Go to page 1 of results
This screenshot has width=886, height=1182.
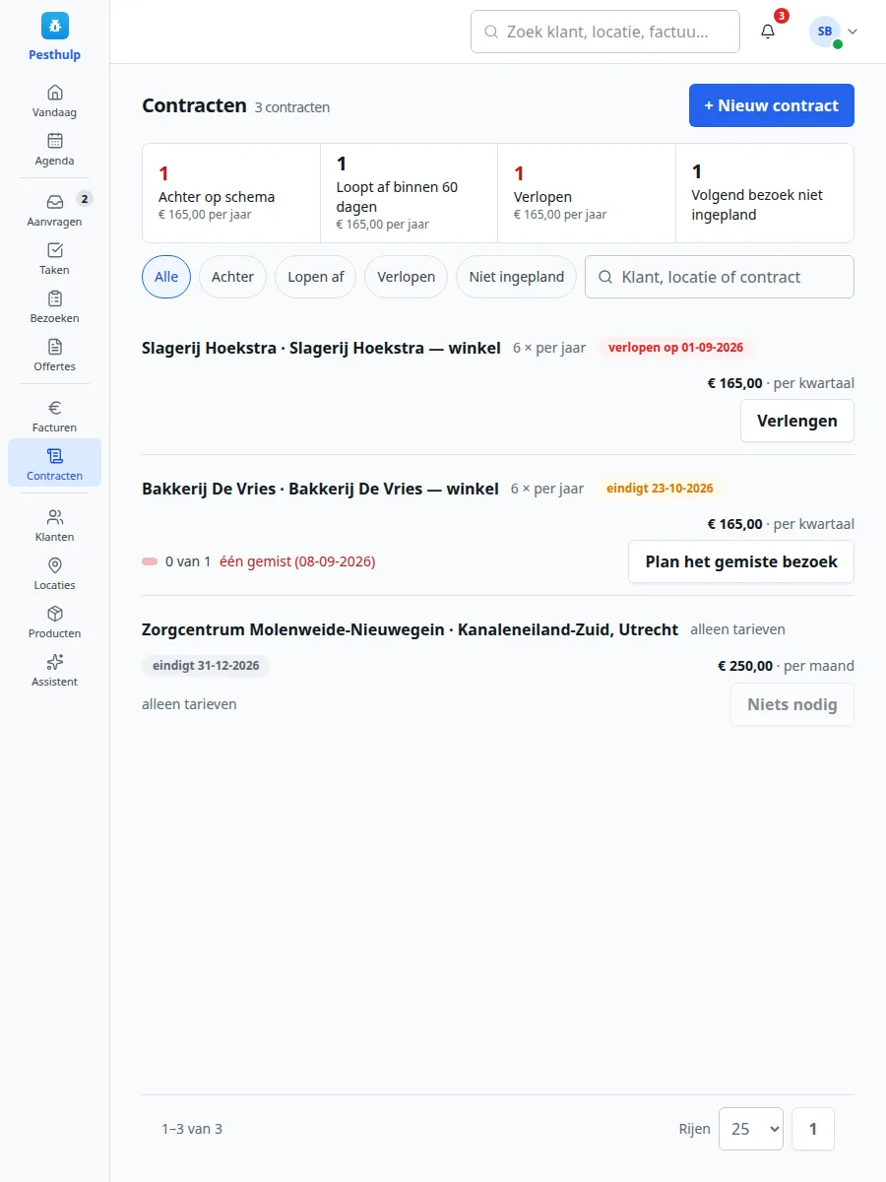coord(813,1129)
